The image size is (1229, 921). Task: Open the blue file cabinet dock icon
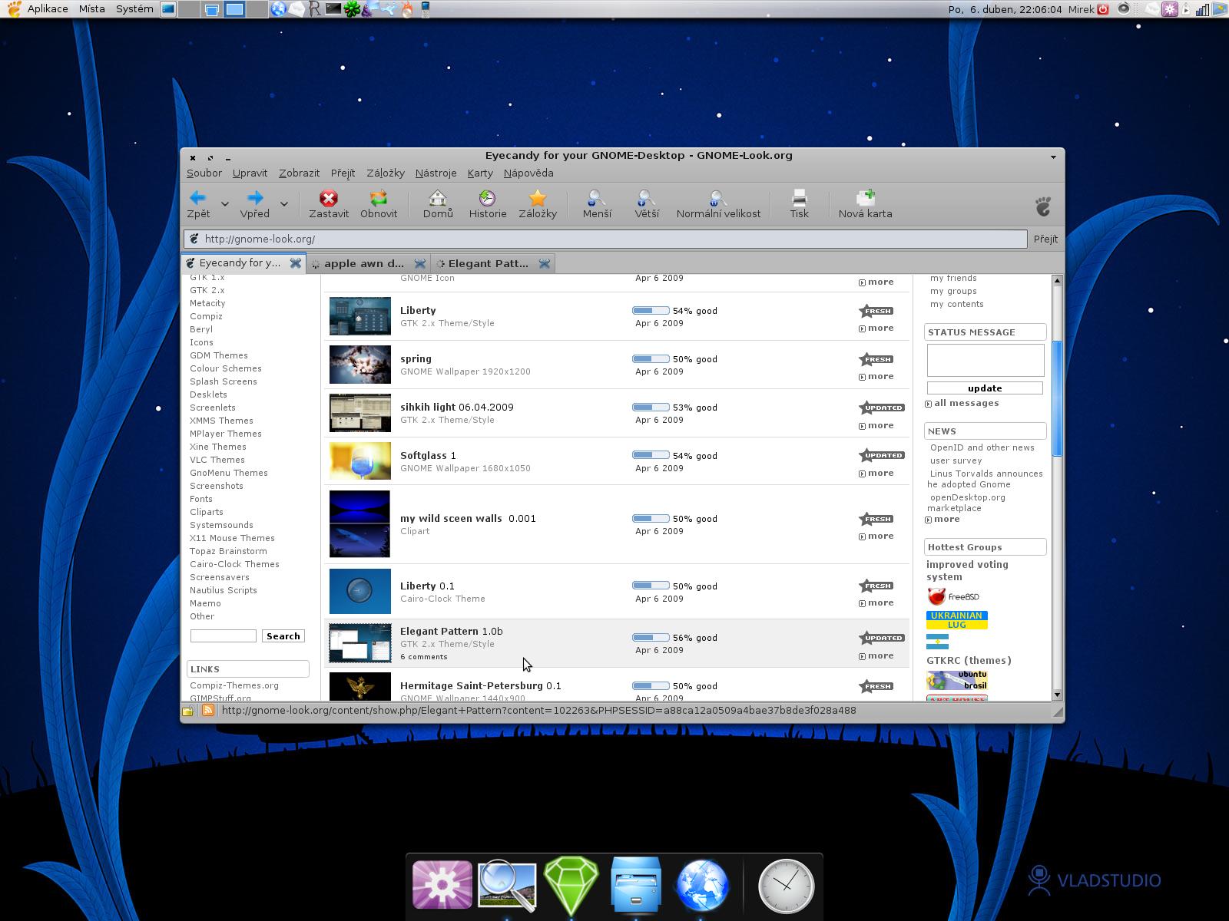(x=635, y=883)
